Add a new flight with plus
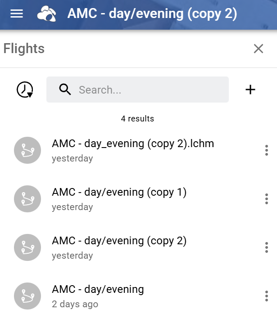The height and width of the screenshot is (314, 277). (x=250, y=90)
